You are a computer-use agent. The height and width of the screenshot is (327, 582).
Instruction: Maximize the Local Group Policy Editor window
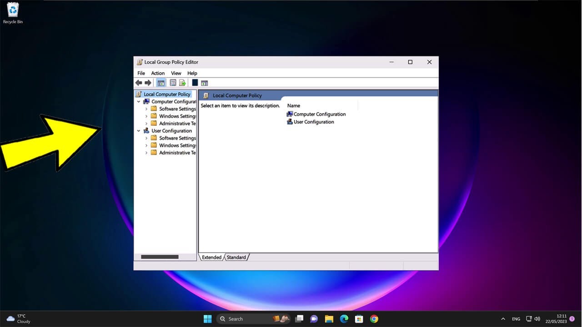pyautogui.click(x=410, y=62)
